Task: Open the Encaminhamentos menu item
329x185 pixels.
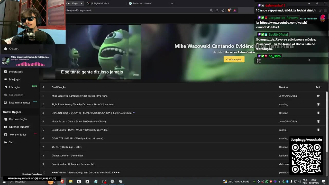Action: point(20,103)
